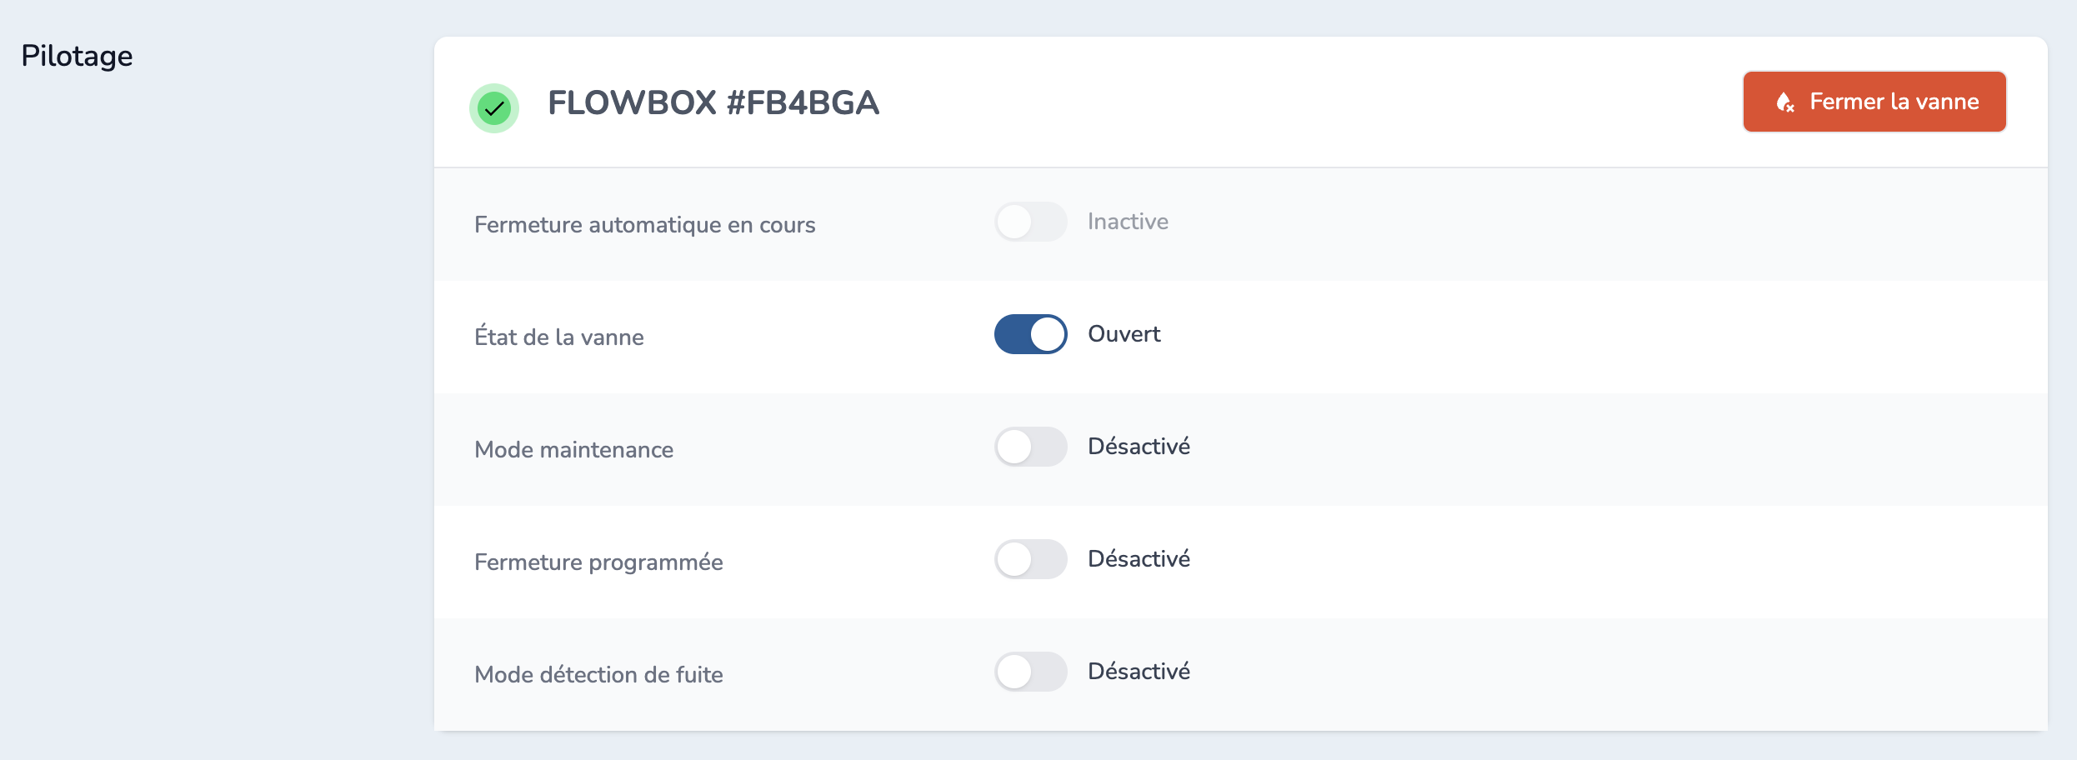Click the État de la vanne label
The height and width of the screenshot is (760, 2077).
[x=559, y=336]
